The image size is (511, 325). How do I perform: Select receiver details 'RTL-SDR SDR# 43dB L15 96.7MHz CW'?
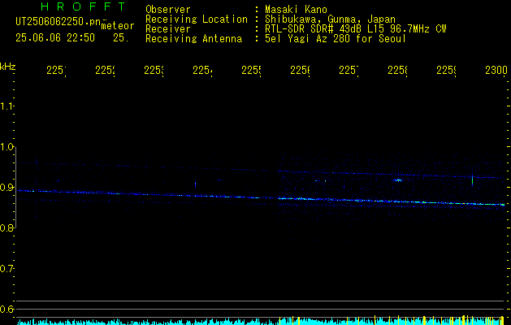point(356,29)
